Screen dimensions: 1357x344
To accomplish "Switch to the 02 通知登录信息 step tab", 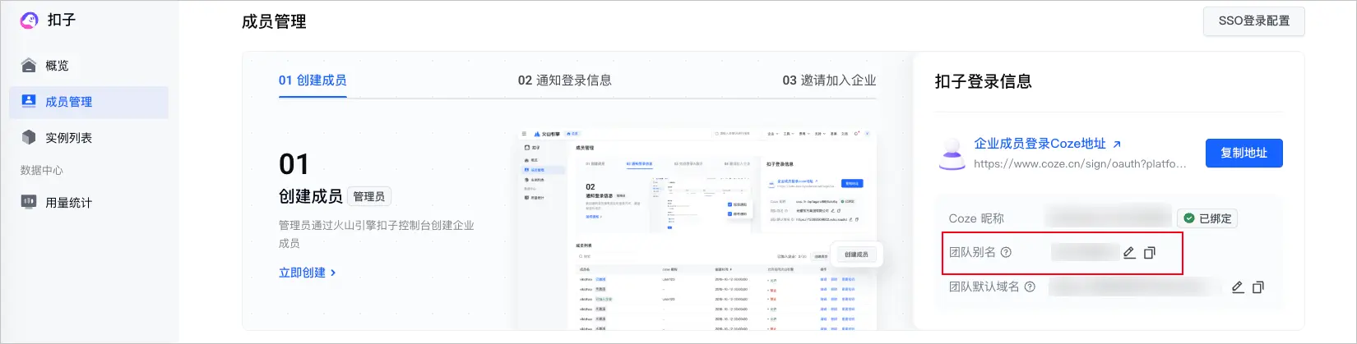I will (x=564, y=80).
